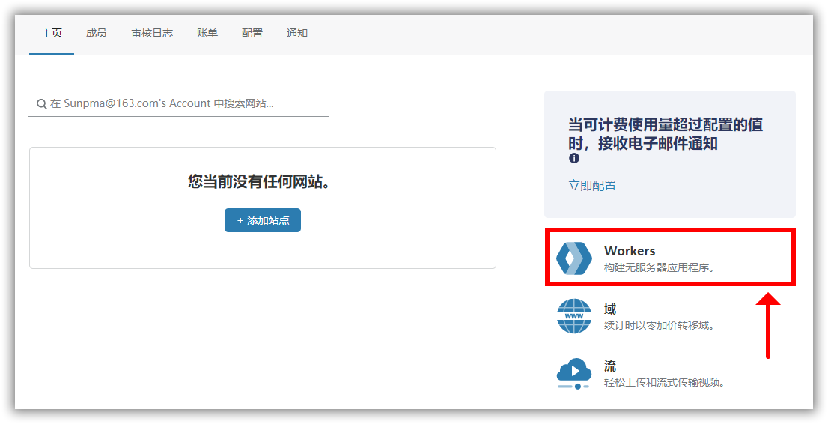Open the 流 title link
Viewport: 828px width, 424px height.
(x=610, y=366)
